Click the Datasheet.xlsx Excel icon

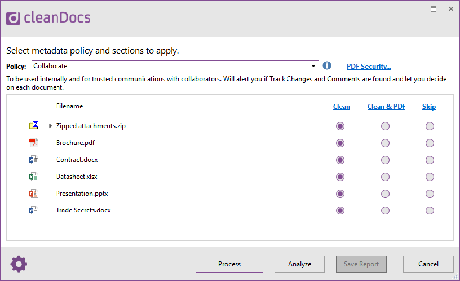(34, 177)
